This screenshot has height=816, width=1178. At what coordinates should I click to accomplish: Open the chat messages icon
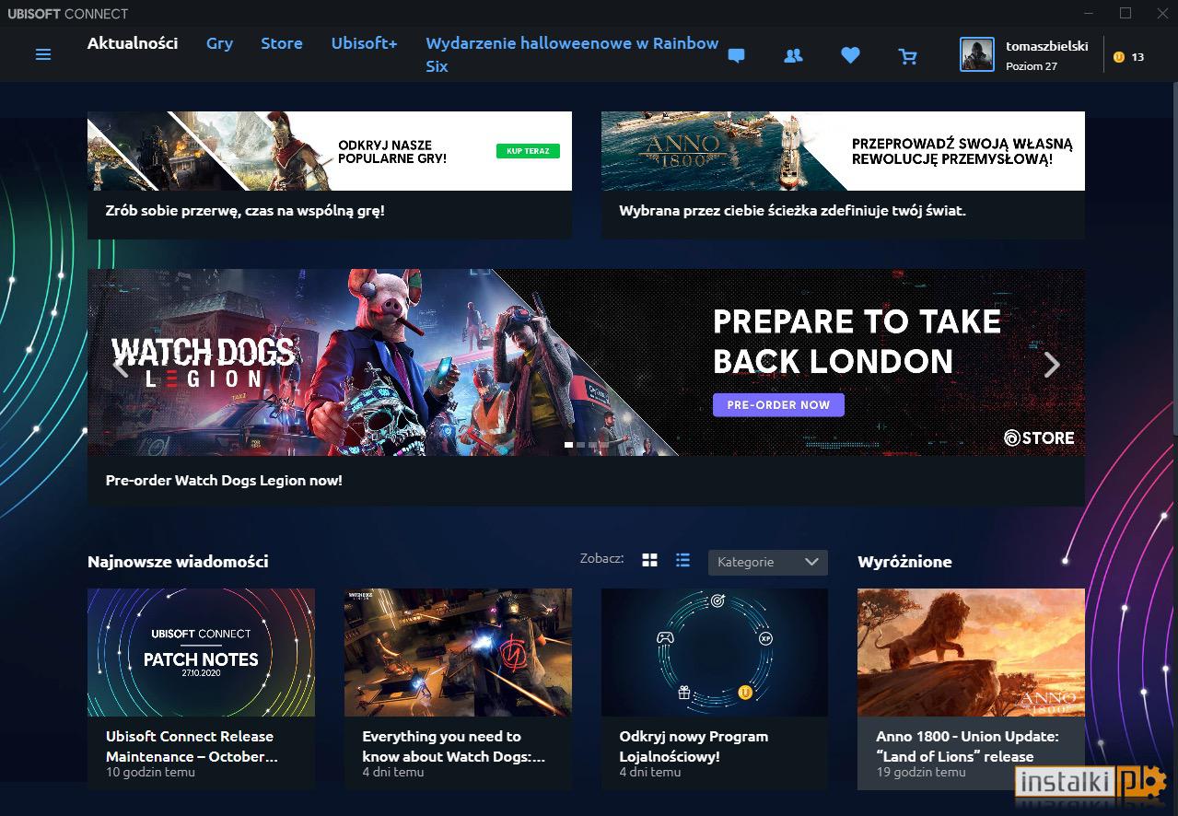click(x=736, y=55)
